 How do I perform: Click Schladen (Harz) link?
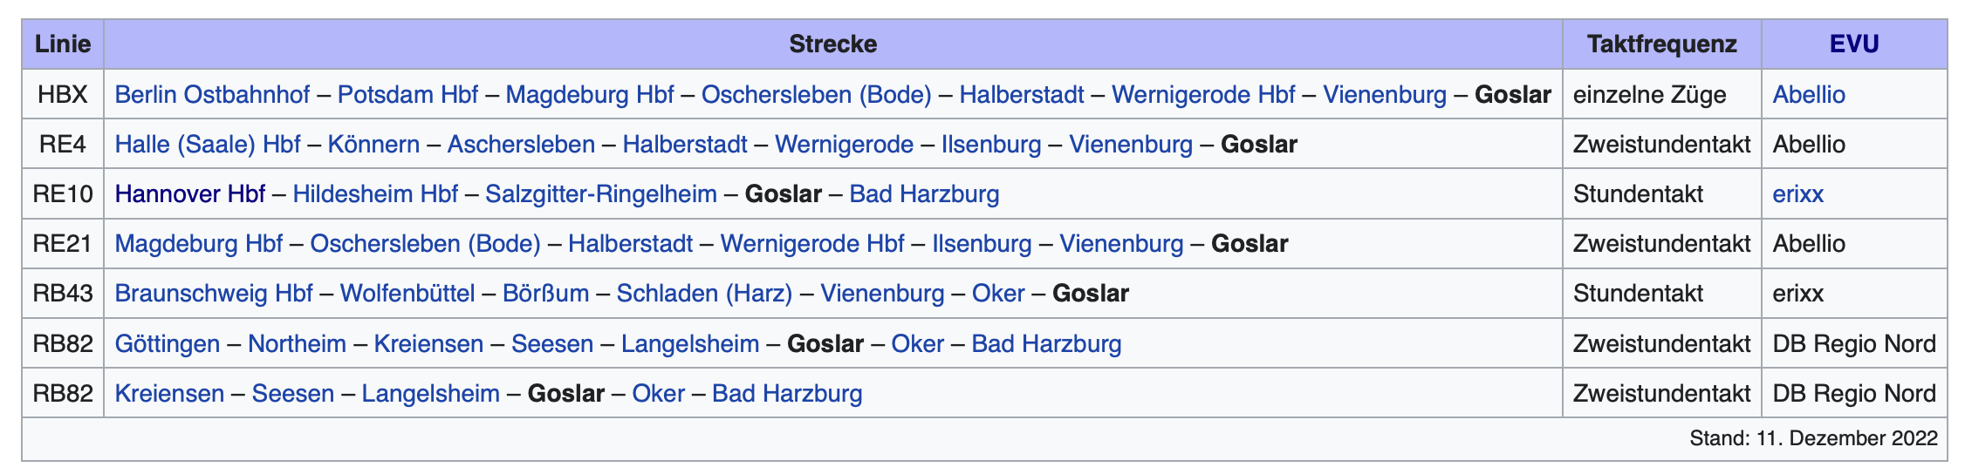704,293
